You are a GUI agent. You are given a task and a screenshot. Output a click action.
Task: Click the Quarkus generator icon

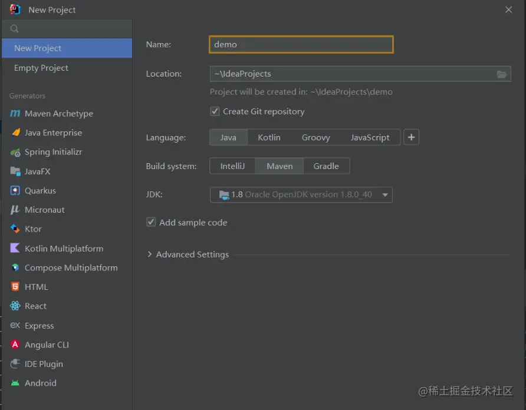[15, 190]
